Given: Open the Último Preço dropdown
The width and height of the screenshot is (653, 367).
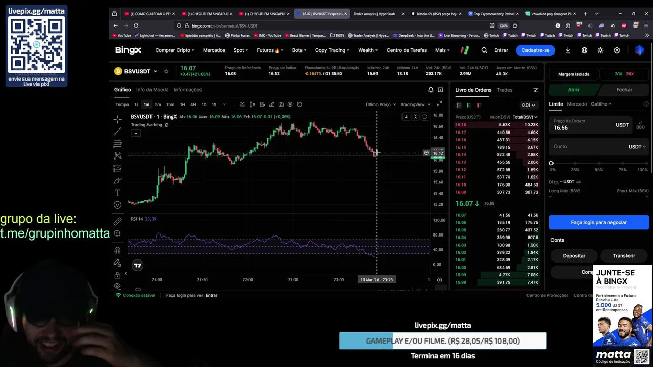Looking at the screenshot, I should tap(381, 104).
